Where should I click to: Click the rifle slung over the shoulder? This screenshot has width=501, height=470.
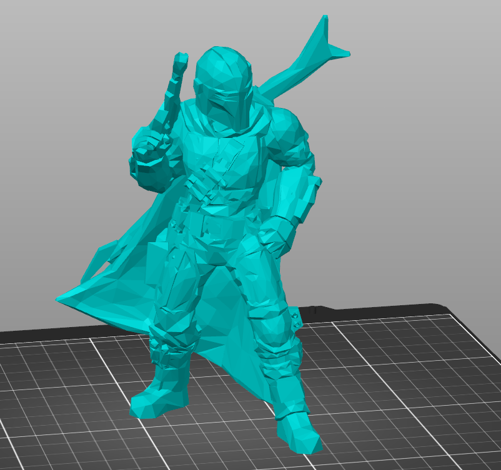click(x=294, y=75)
